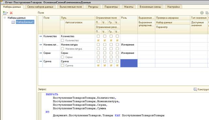Select the Наборы данных tab
209x120 pixels.
pos(12,7)
